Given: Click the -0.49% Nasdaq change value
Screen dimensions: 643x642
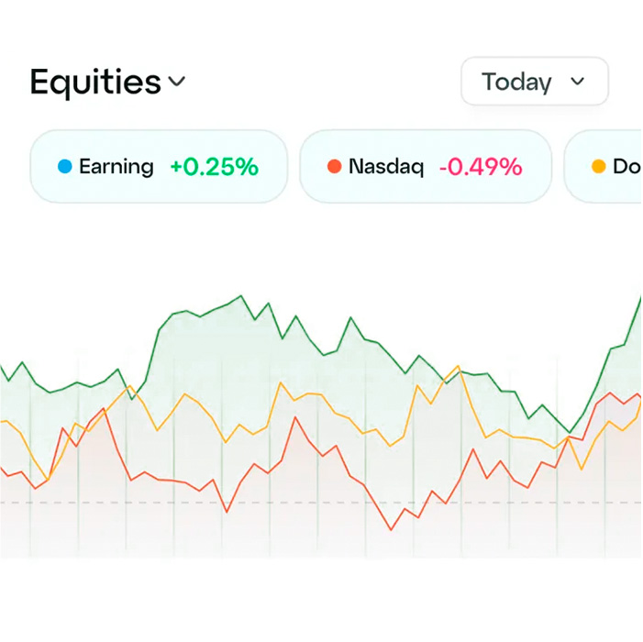Looking at the screenshot, I should (481, 167).
